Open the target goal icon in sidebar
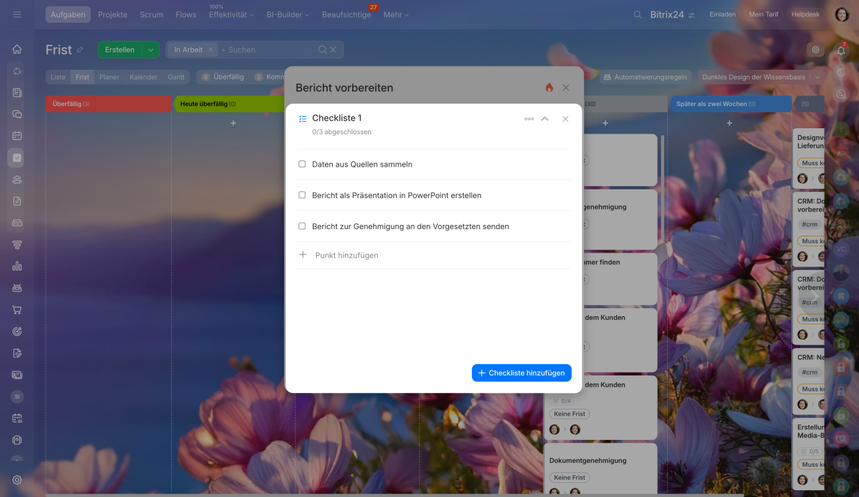 (17, 331)
